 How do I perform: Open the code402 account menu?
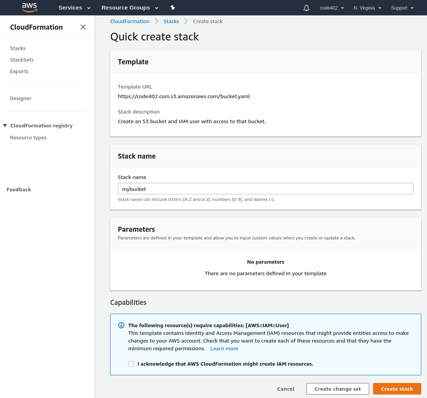[x=332, y=8]
